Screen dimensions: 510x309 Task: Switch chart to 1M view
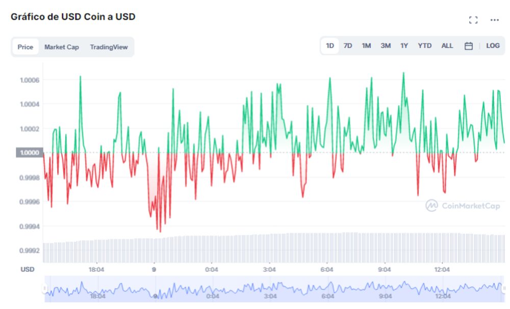pyautogui.click(x=366, y=45)
